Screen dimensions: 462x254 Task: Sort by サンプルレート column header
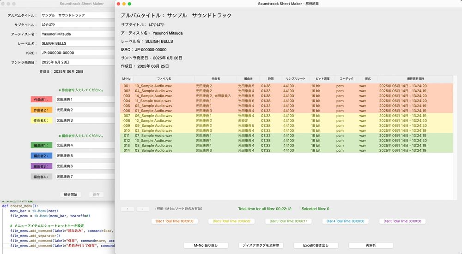[296, 79]
